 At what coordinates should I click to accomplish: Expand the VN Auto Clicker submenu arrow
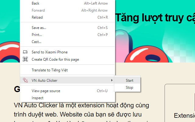click(112, 80)
